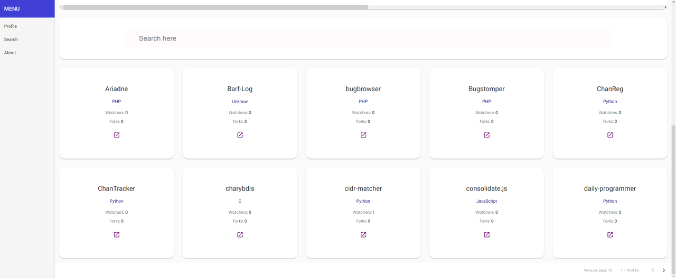Open the daily-programmer repository link icon
The image size is (676, 278).
click(610, 235)
